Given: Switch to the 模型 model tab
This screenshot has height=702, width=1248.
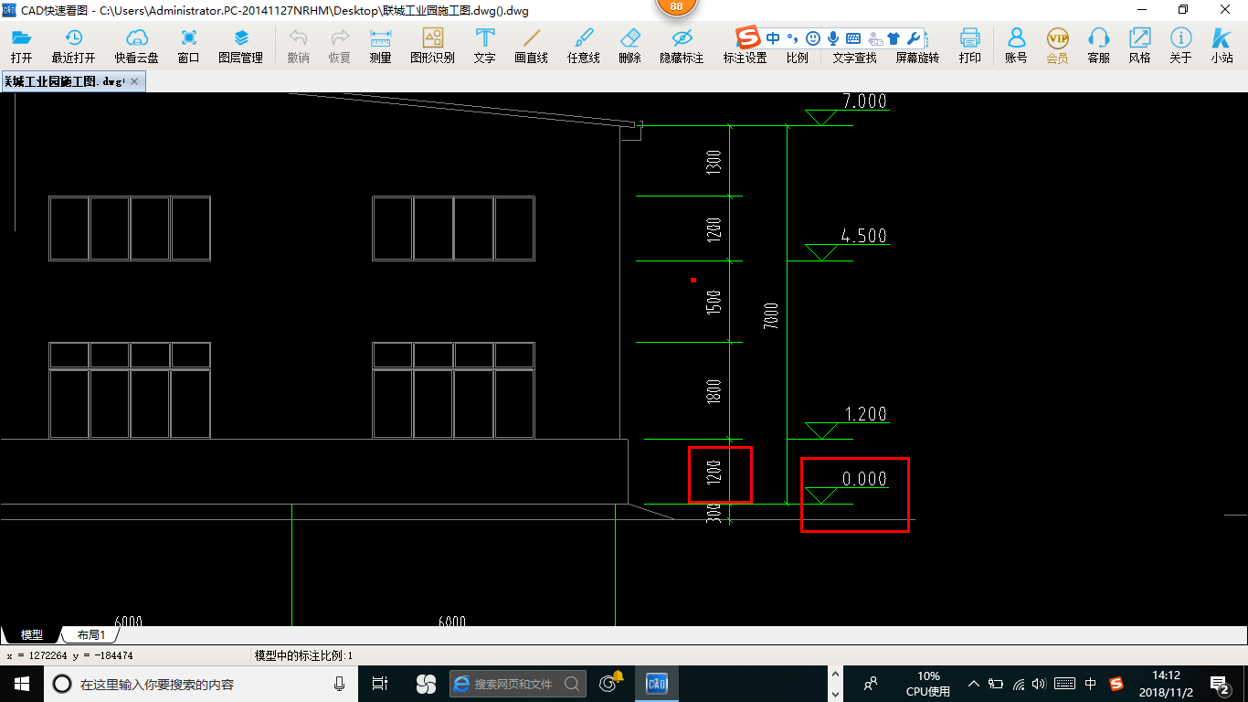Looking at the screenshot, I should pos(31,634).
